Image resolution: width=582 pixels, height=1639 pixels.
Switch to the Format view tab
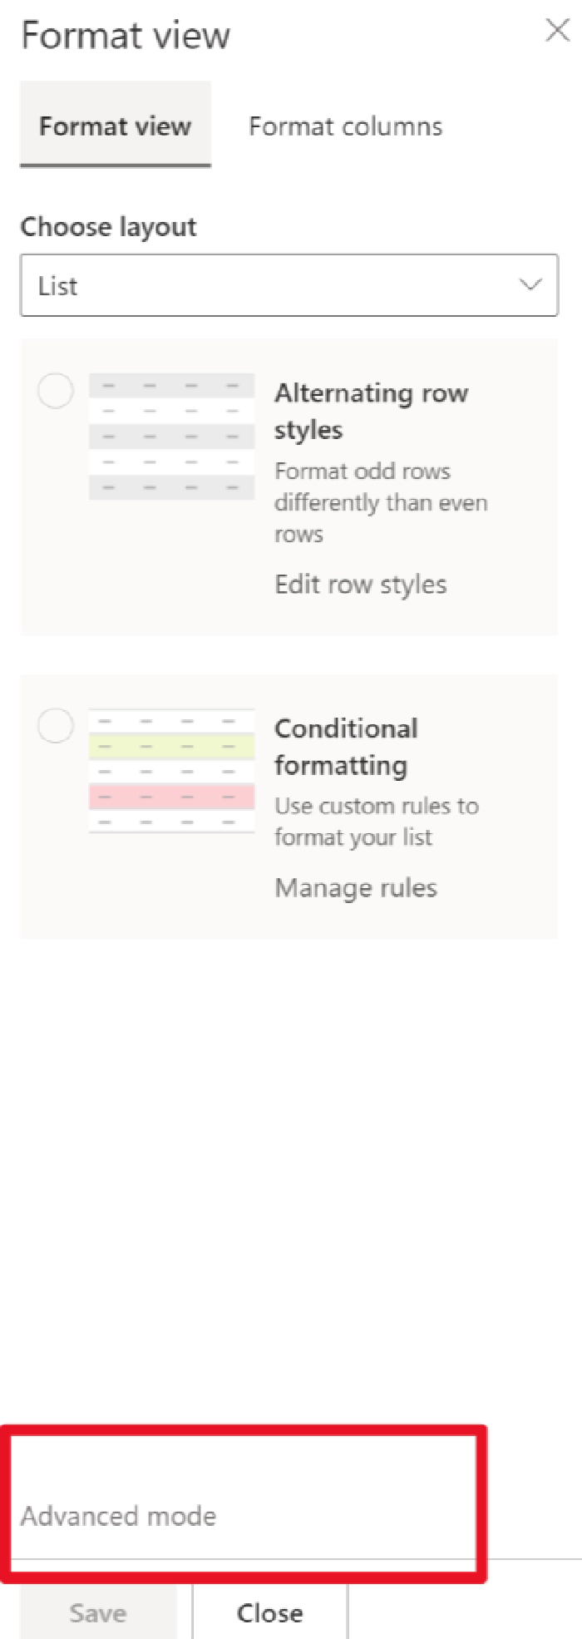click(116, 125)
